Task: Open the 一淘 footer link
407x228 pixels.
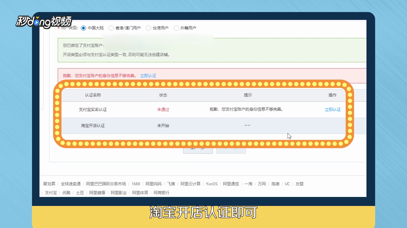Action: (248, 184)
